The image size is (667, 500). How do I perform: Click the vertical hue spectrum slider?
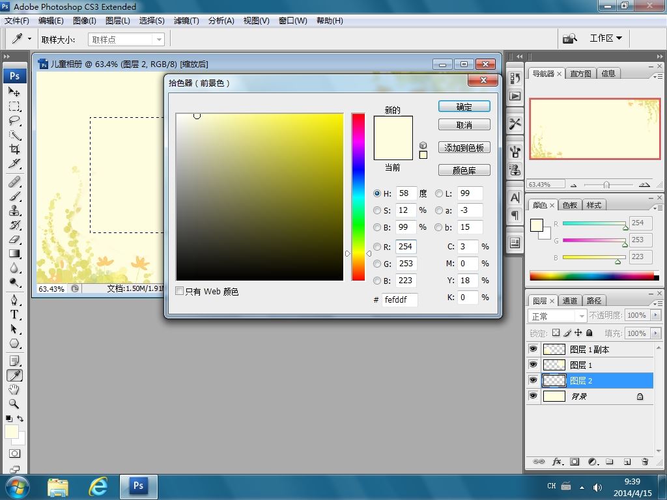pyautogui.click(x=358, y=197)
